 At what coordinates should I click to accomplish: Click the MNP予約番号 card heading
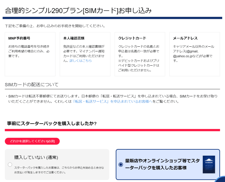point(19,38)
